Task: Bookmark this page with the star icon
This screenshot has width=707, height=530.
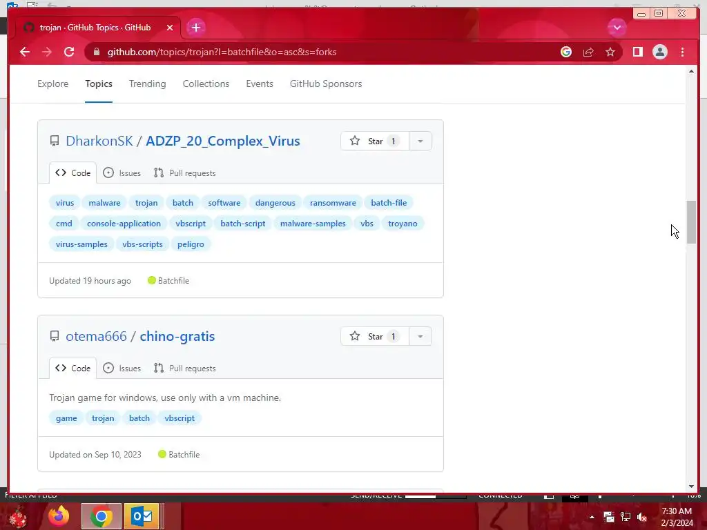Action: pyautogui.click(x=610, y=52)
